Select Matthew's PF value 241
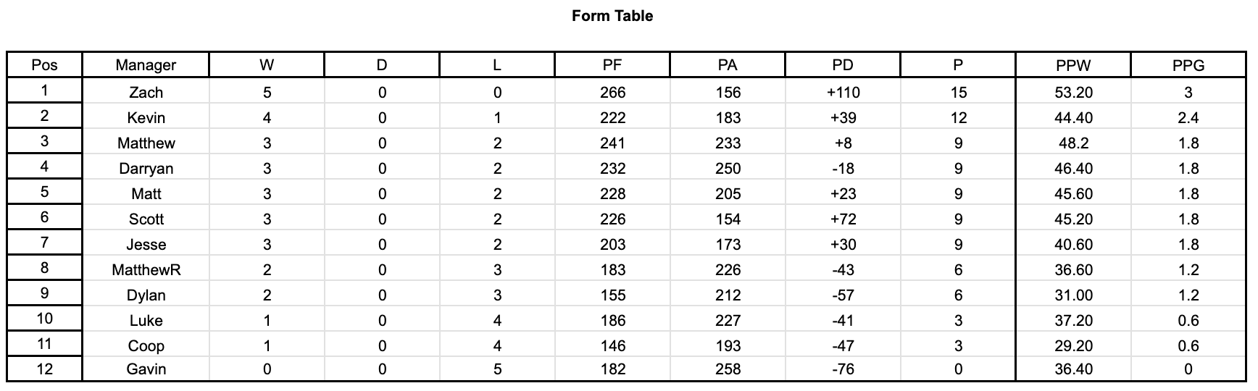 pos(612,143)
